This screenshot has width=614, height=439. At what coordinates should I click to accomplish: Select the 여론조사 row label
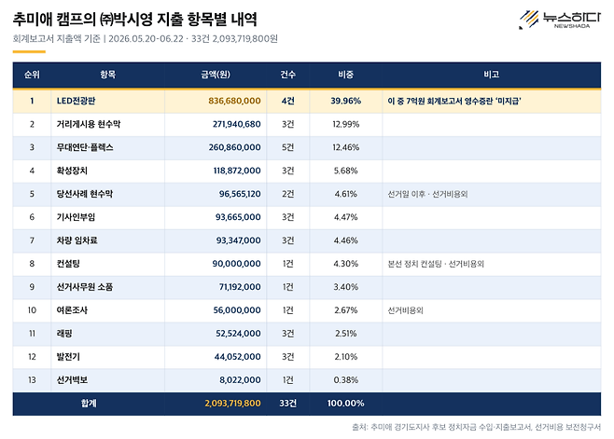[x=72, y=310]
